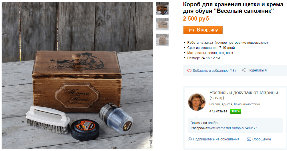Viewport: 287px width, 151px height.
Task: Click the green 100% rating badge
Action: pos(235,111)
